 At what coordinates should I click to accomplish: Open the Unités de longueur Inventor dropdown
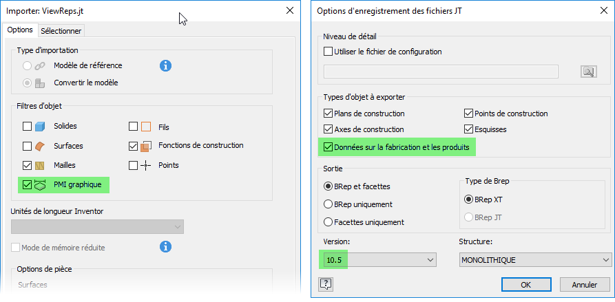97,226
